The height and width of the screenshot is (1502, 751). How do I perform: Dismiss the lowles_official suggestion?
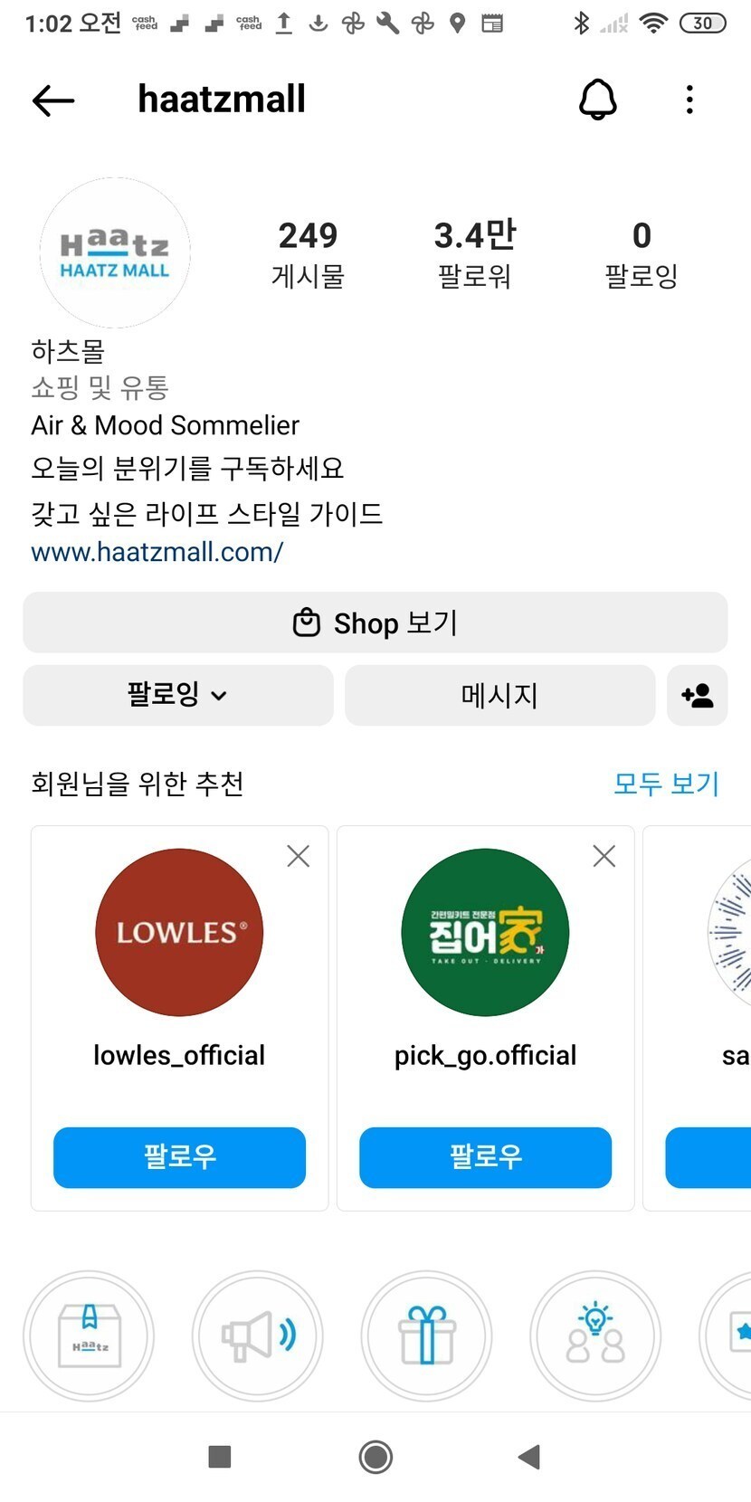(x=298, y=856)
